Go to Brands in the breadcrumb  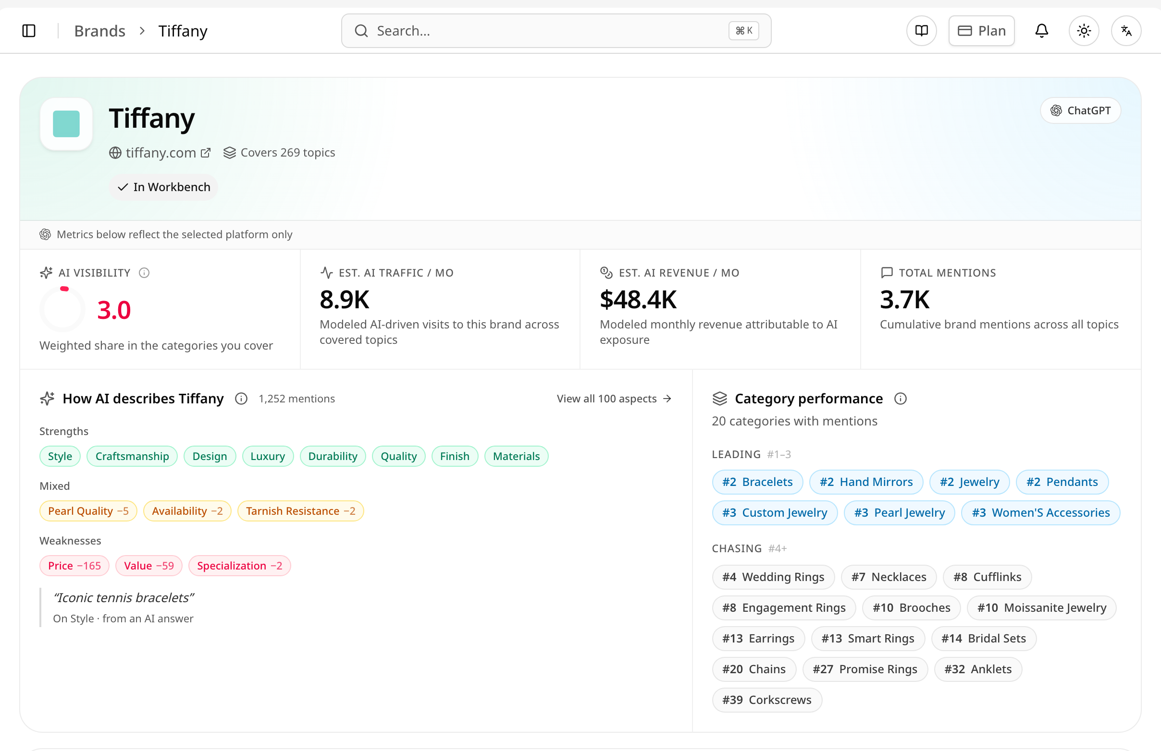(99, 31)
